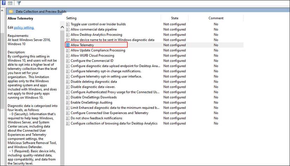Click the icon beside Disable OneSettings Downloads
Image resolution: width=290 pixels, height=166 pixels.
[x=68, y=97]
